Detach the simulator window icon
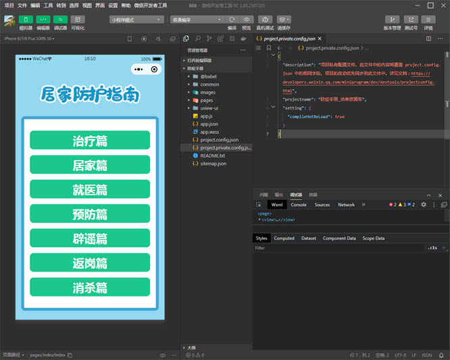450x360 pixels. click(x=172, y=38)
